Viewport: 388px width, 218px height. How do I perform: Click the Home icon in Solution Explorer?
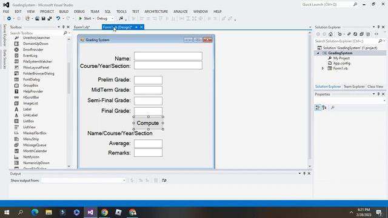coord(330,34)
